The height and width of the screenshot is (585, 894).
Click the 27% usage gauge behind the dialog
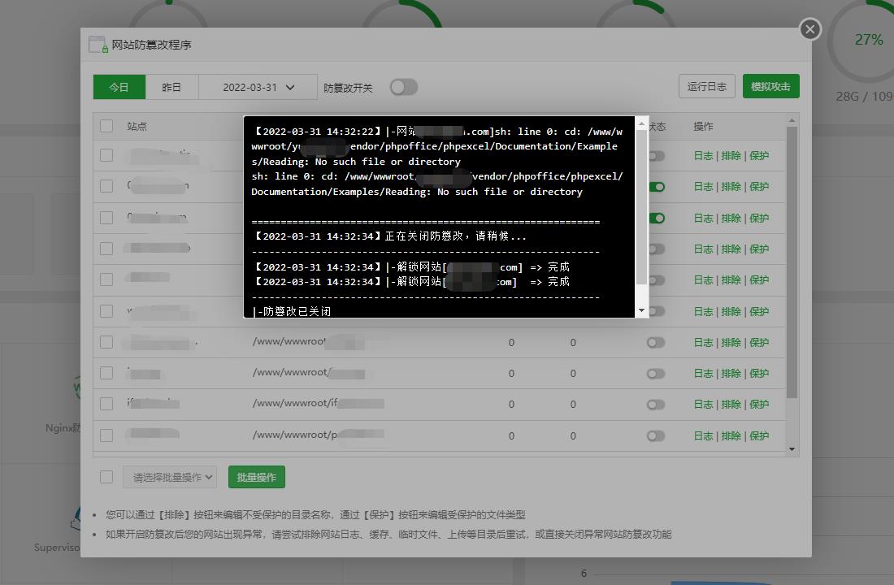coord(868,39)
